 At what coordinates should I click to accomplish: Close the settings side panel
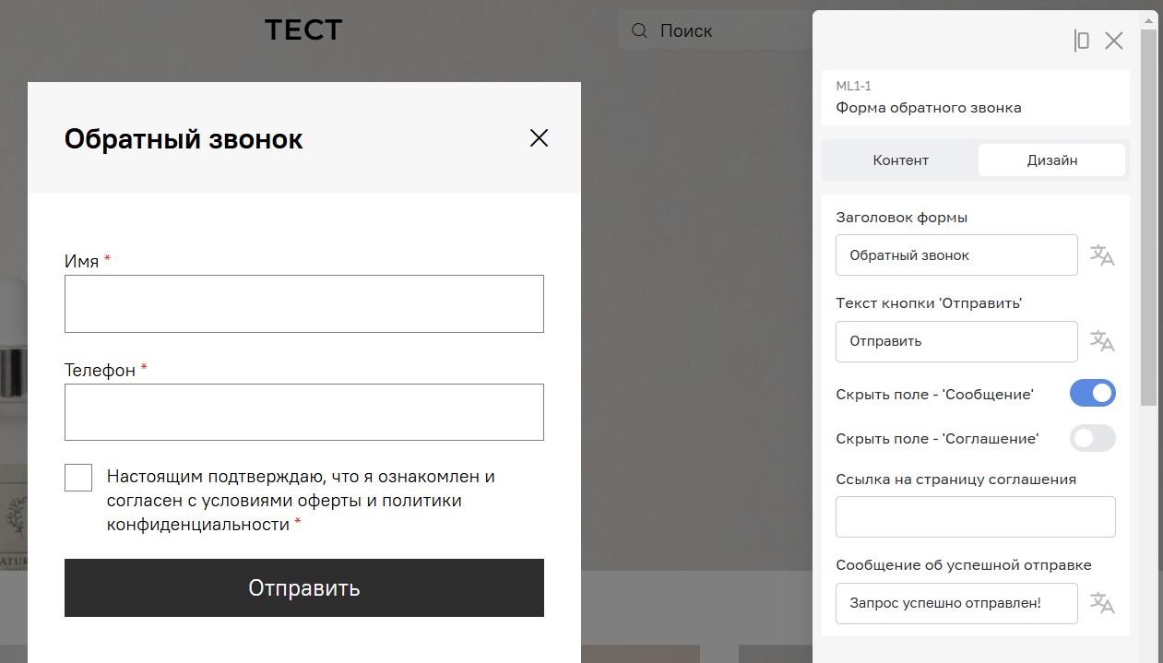coord(1114,41)
